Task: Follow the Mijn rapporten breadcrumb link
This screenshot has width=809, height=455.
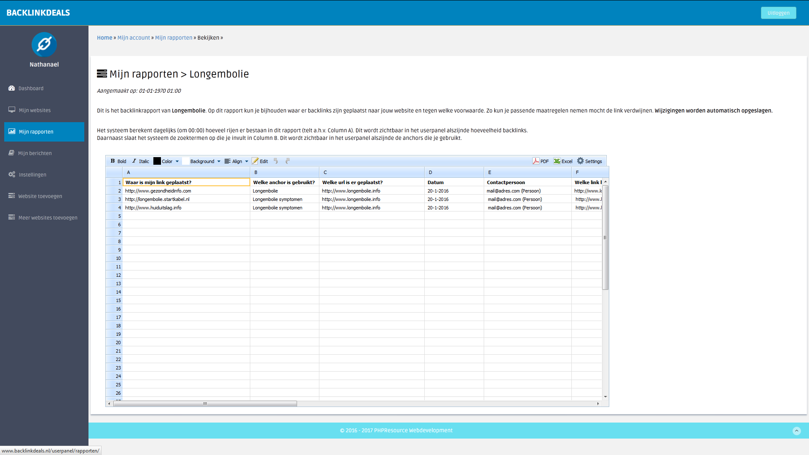Action: (174, 37)
